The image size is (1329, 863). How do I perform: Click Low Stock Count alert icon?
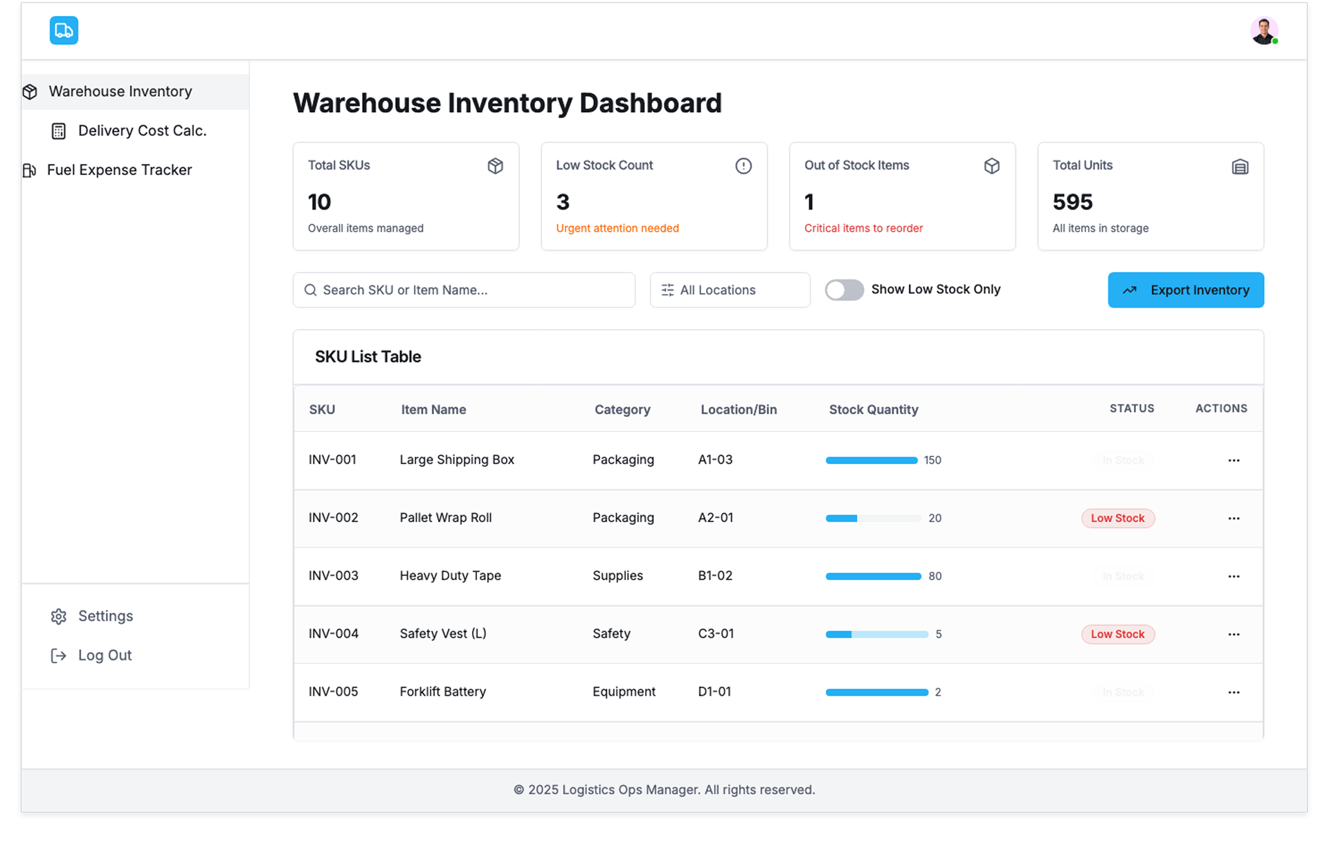[x=743, y=166]
